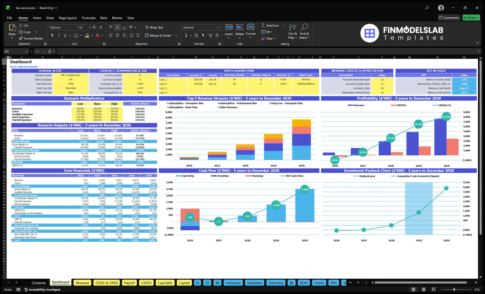Click the Comments button
Screen dimensions: 485x294
point(449,17)
